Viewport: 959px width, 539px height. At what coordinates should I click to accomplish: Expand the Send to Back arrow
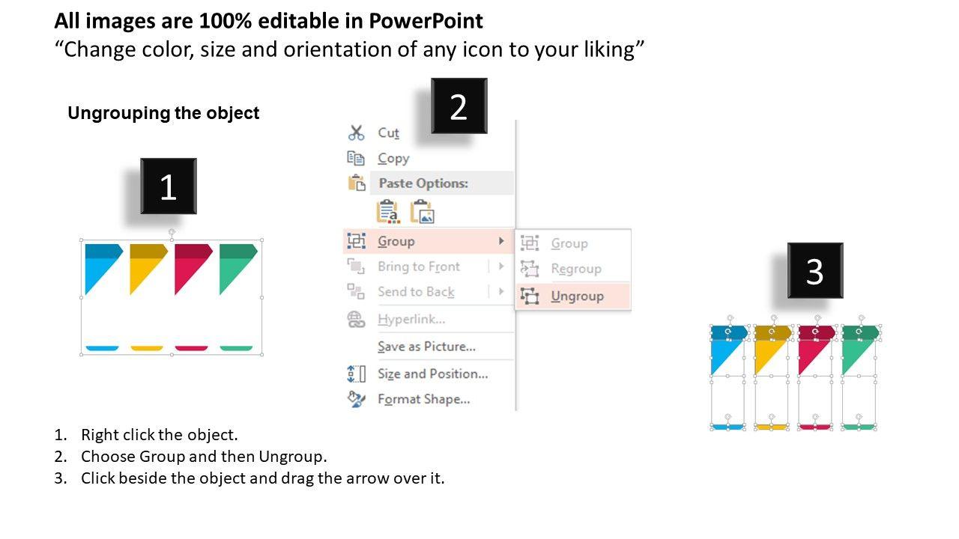(x=501, y=292)
